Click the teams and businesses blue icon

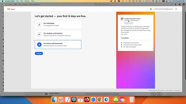(39, 44)
